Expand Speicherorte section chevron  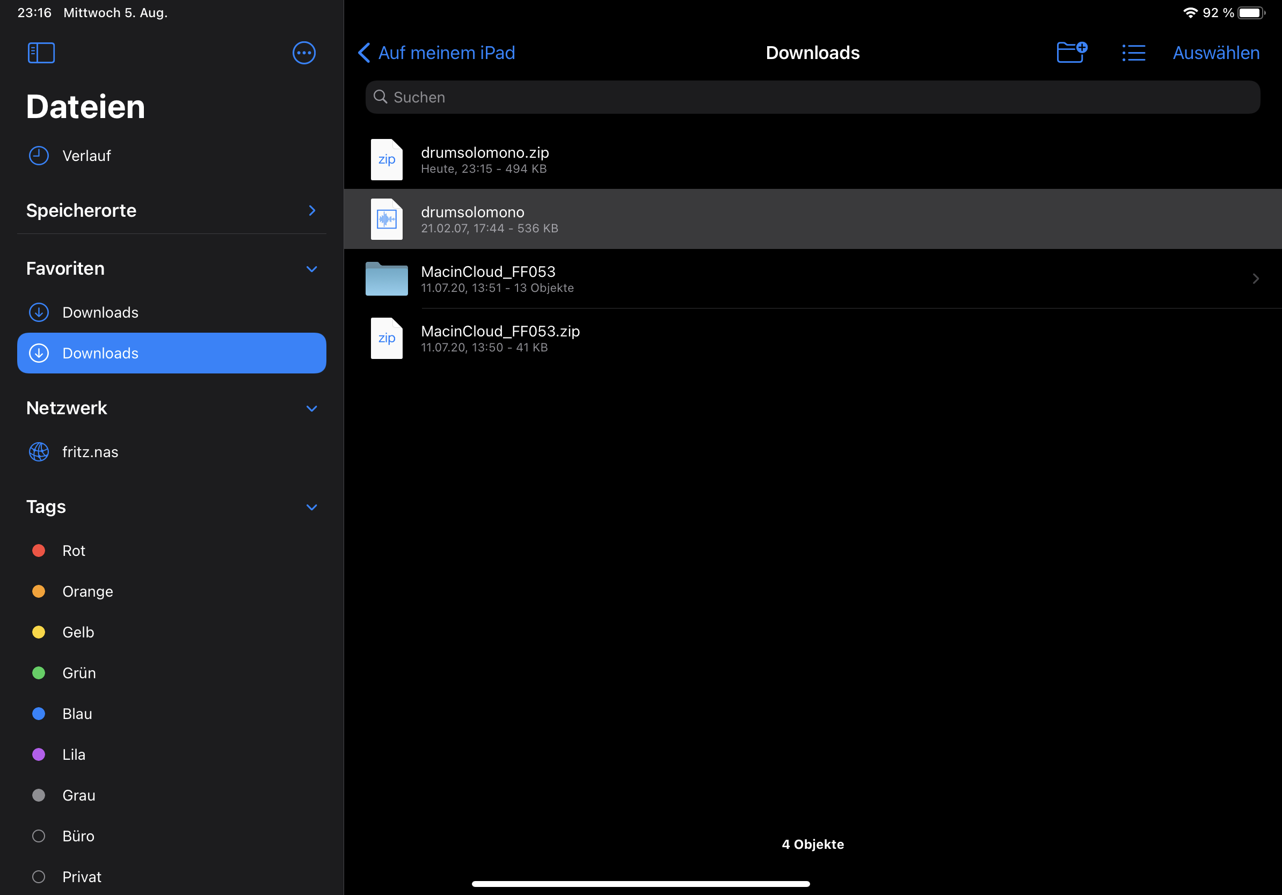pos(311,210)
